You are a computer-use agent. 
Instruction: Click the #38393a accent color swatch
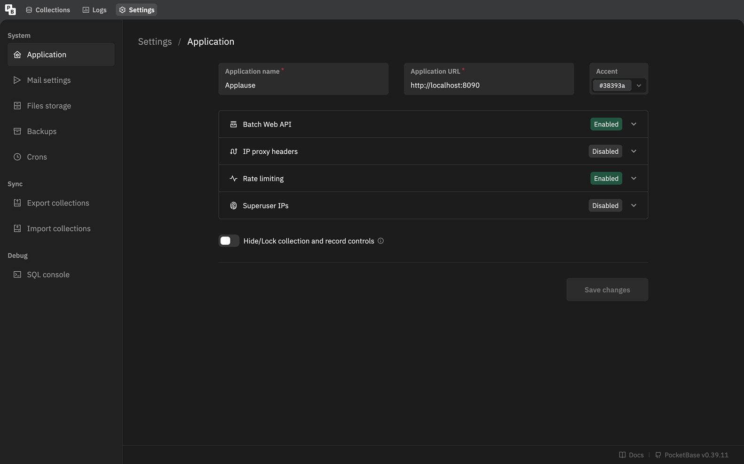(x=612, y=86)
